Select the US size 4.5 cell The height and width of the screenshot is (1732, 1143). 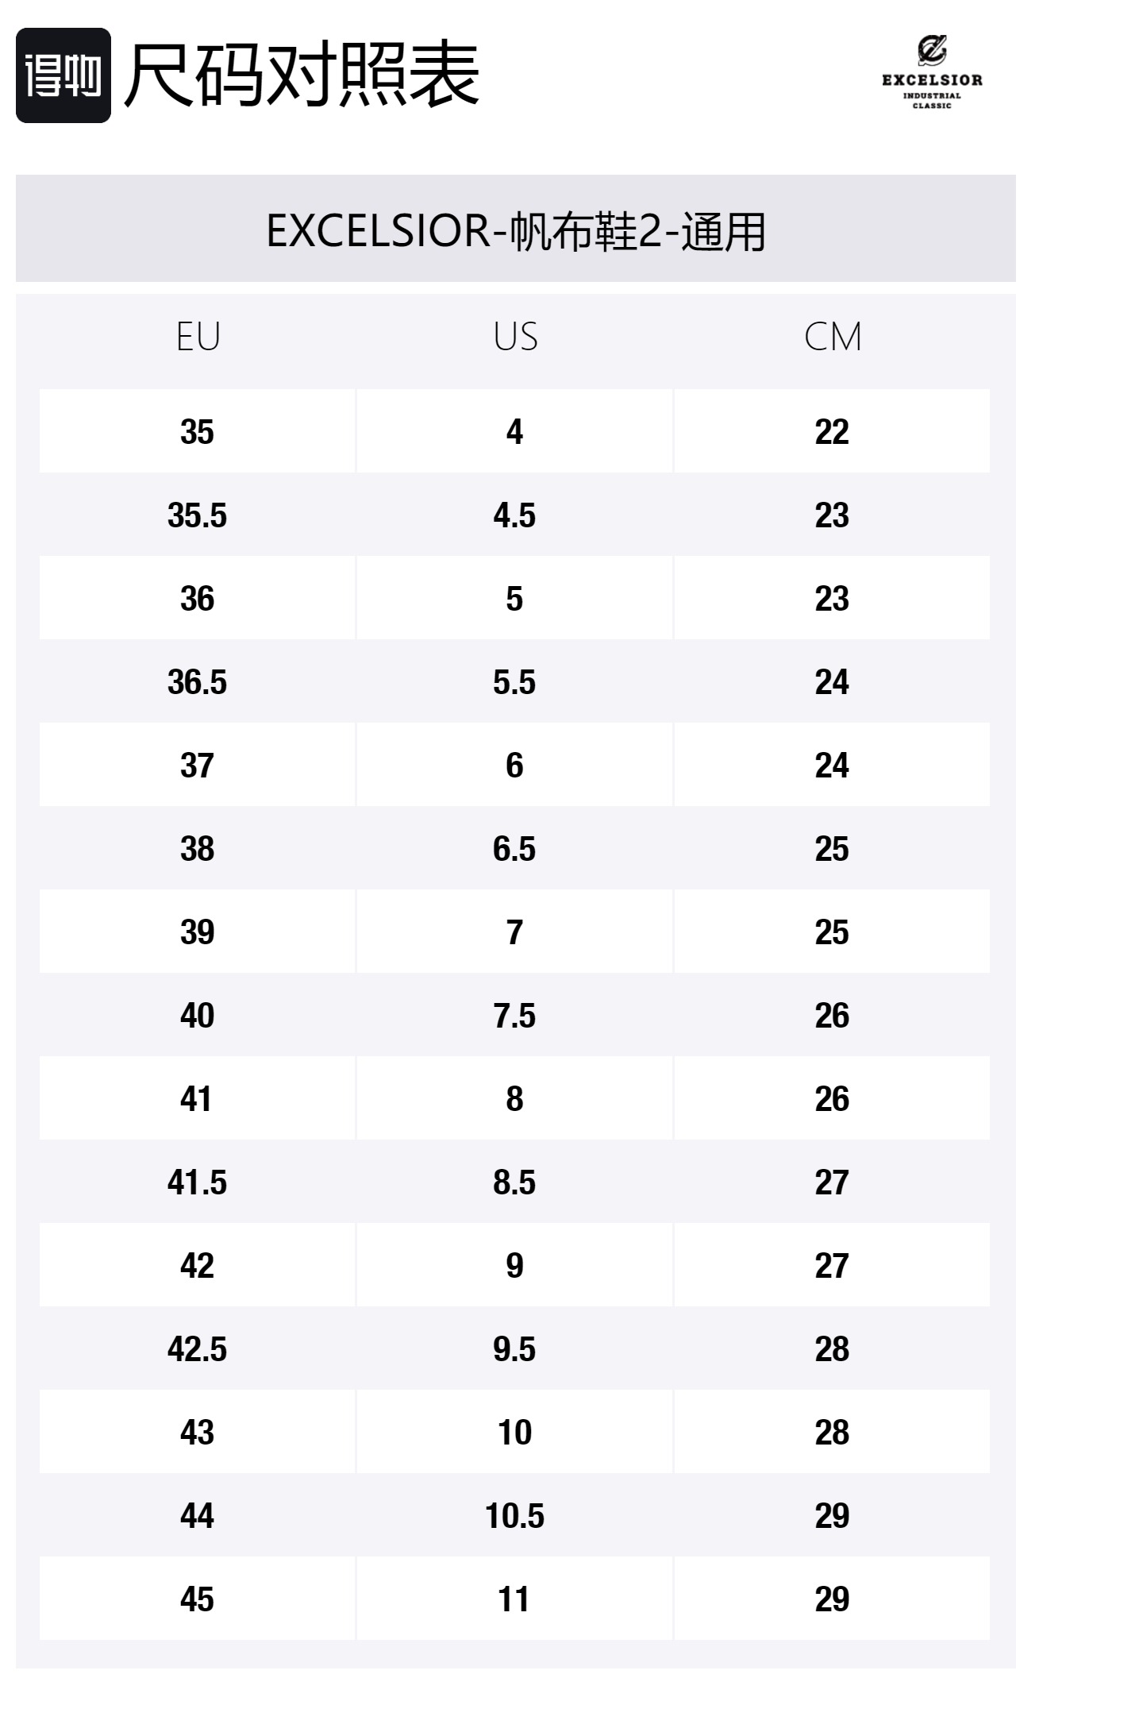click(514, 515)
